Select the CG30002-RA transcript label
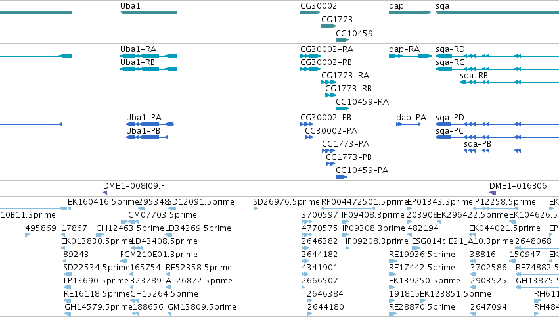Viewport: 559px width, 317px height. click(327, 49)
